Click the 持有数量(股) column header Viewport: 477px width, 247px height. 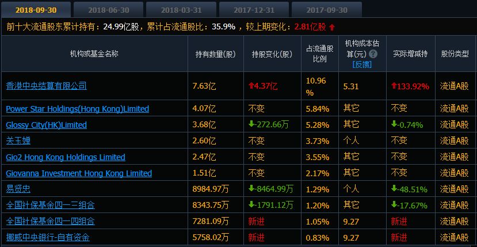click(215, 54)
